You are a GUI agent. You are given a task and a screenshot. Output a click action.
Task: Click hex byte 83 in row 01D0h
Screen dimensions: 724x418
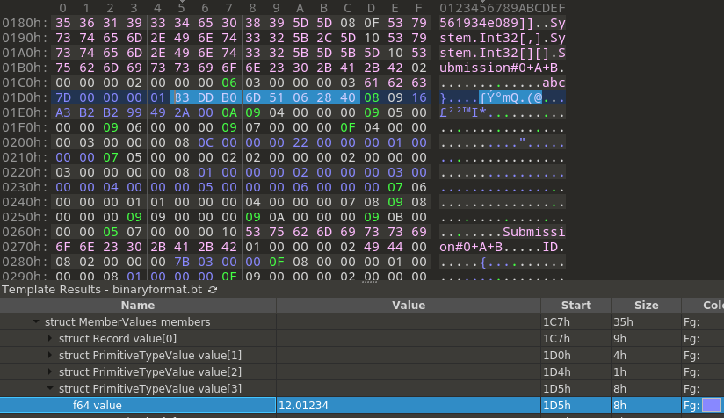(182, 97)
